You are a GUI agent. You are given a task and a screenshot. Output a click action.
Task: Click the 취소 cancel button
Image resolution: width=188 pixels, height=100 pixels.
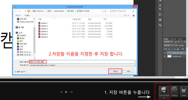click(129, 71)
